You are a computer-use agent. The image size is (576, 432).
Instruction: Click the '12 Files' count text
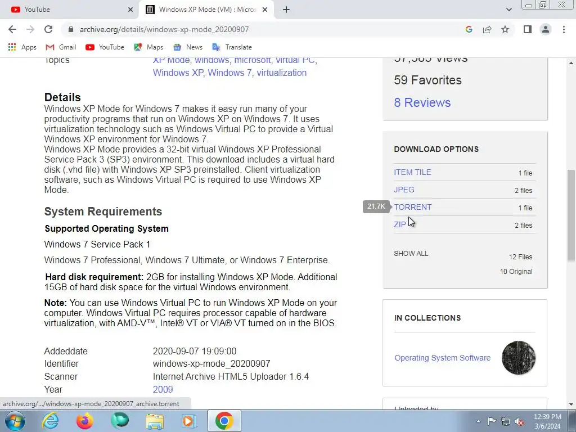click(x=520, y=256)
